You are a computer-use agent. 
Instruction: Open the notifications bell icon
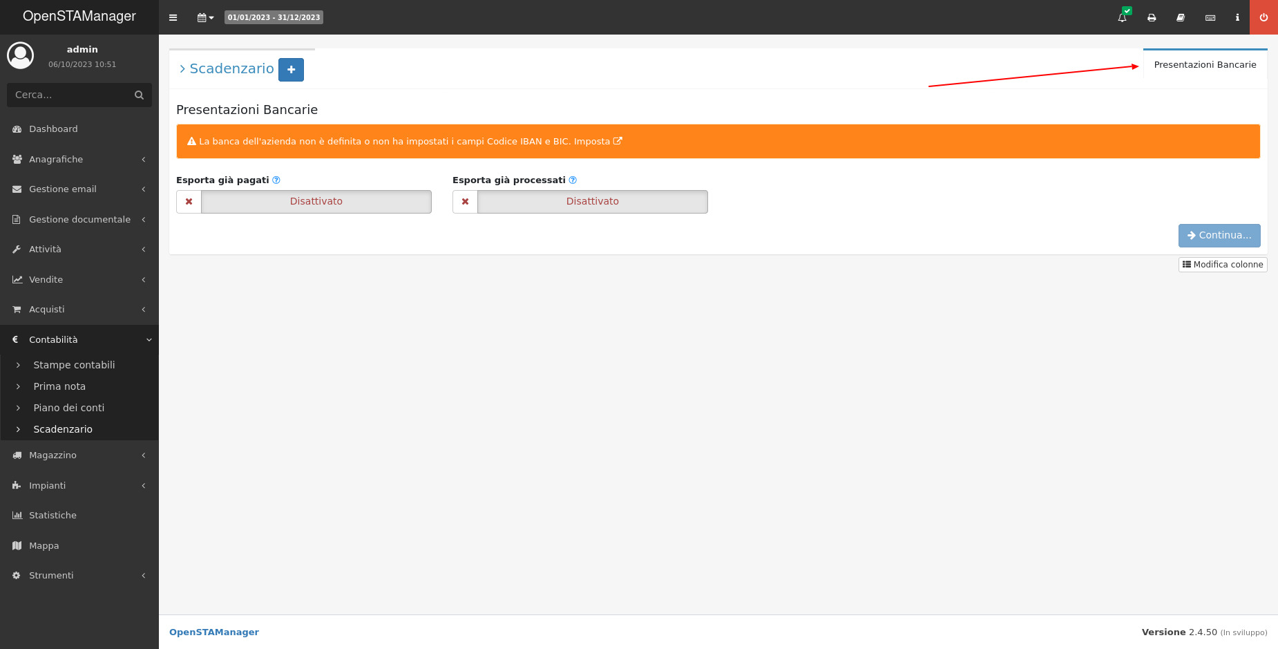(1122, 17)
